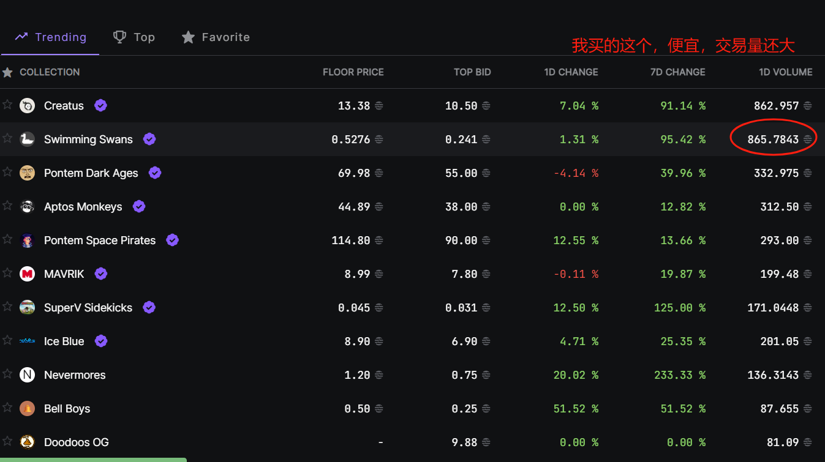Favorite the Creatus collection star
The width and height of the screenshot is (825, 462).
(7, 105)
